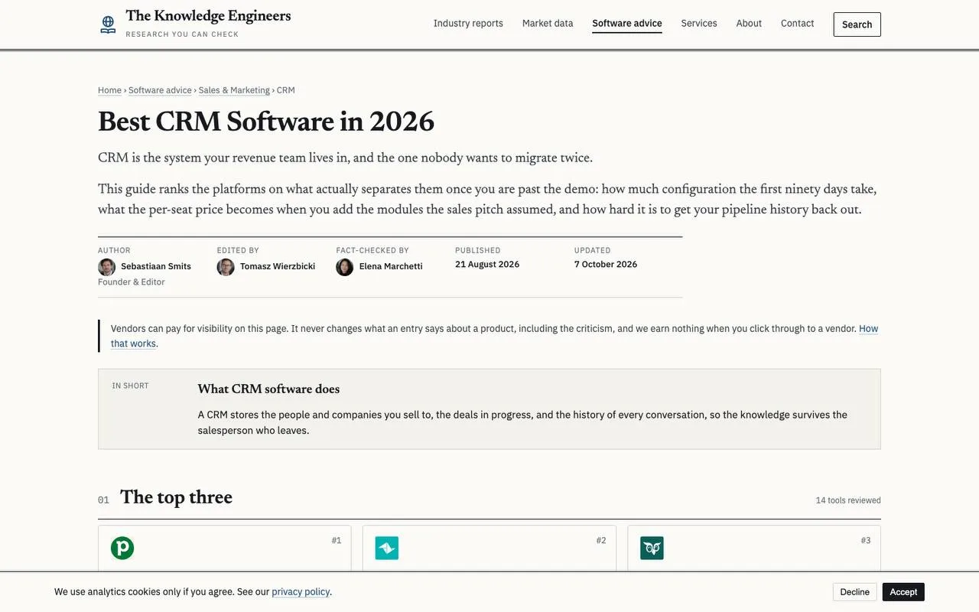Image resolution: width=979 pixels, height=612 pixels.
Task: Click The Knowledge Engineers site title
Action: coord(208,16)
